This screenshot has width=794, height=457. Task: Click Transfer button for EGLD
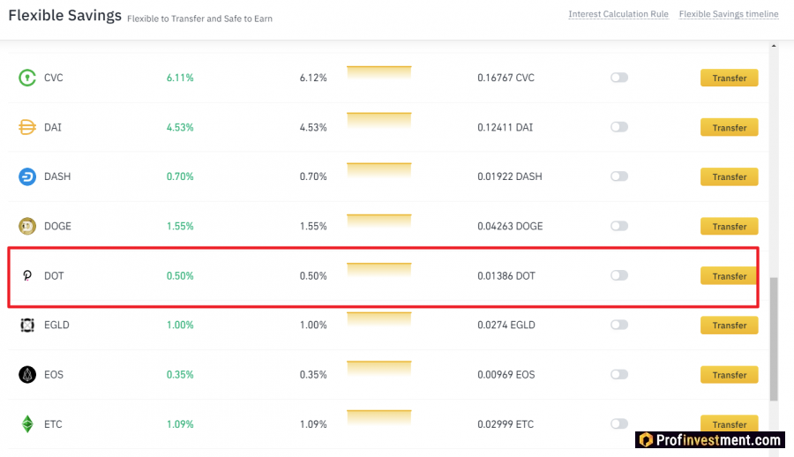coord(730,326)
